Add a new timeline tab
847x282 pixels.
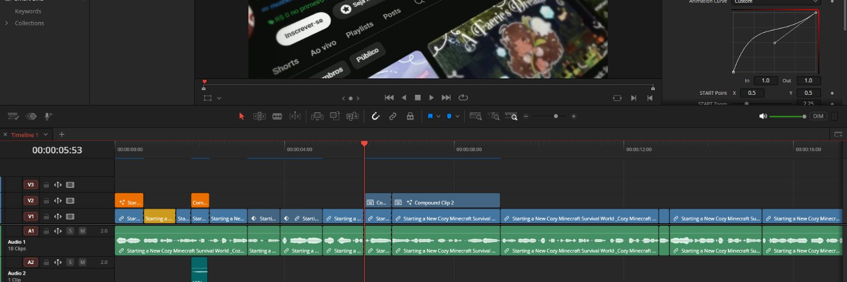point(62,135)
